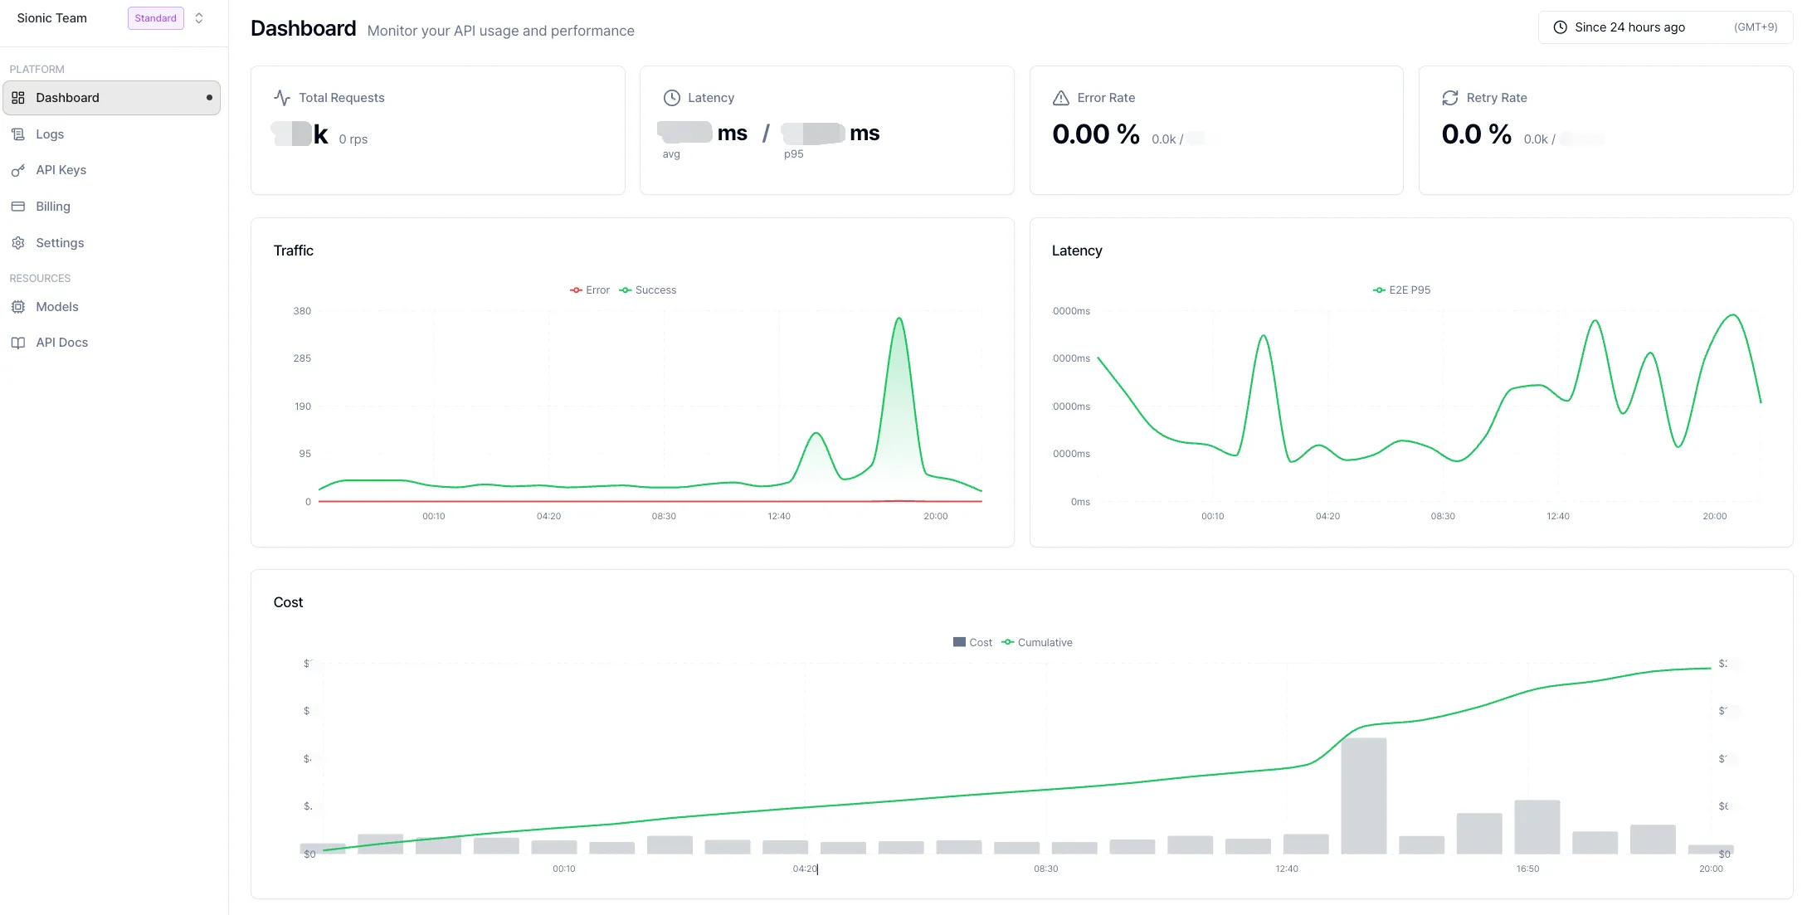Click the Traffic chart title
The height and width of the screenshot is (915, 1807).
294,251
